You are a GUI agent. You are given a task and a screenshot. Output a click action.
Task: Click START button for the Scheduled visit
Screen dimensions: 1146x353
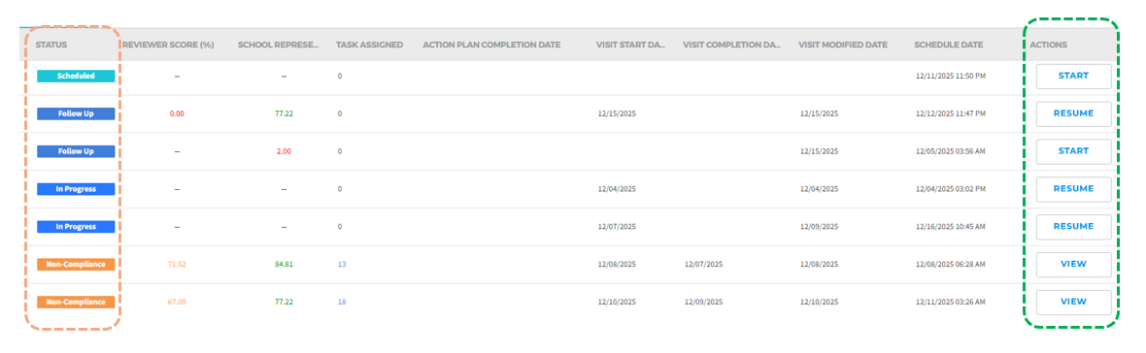click(x=1073, y=76)
